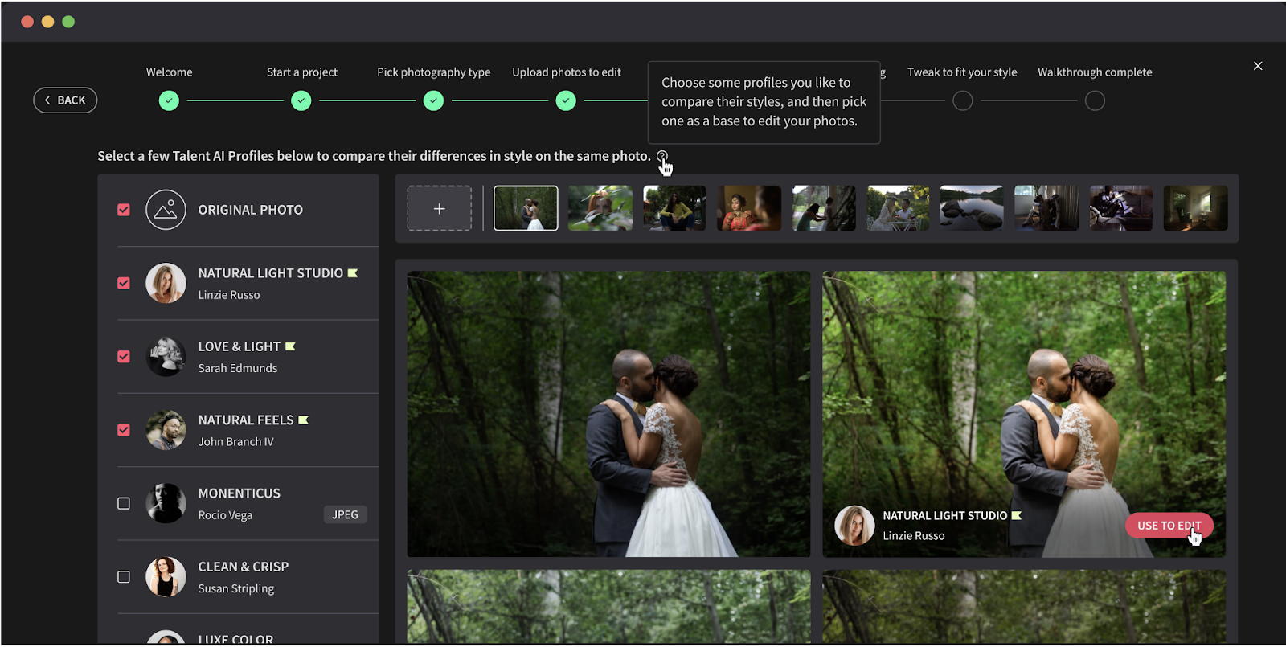1286x647 pixels.
Task: Click the macOS yellow minimize button
Action: (x=47, y=22)
